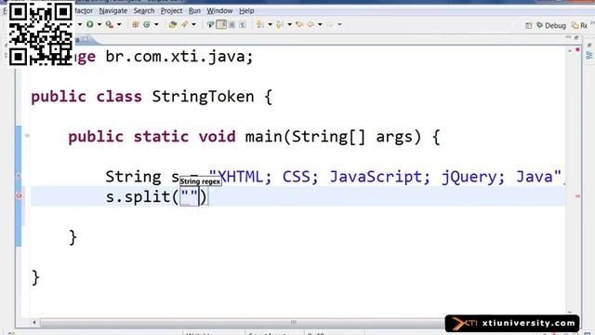Click the greyed Forward navigation arrow
Viewport: 595px width, 335px height.
point(330,25)
